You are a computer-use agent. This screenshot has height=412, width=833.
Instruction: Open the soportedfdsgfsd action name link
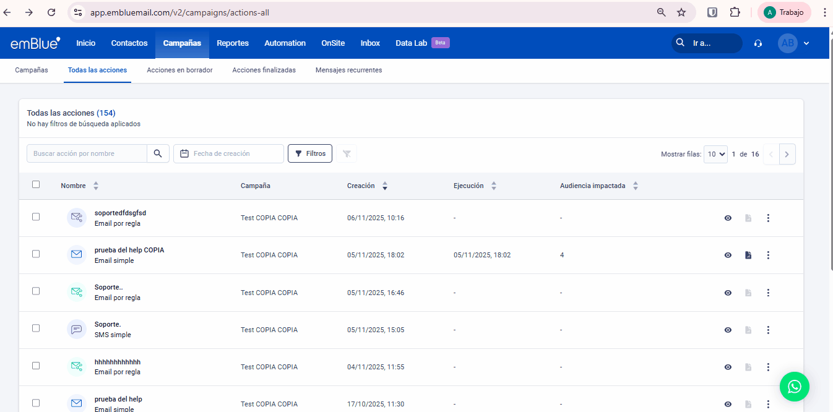tap(120, 213)
